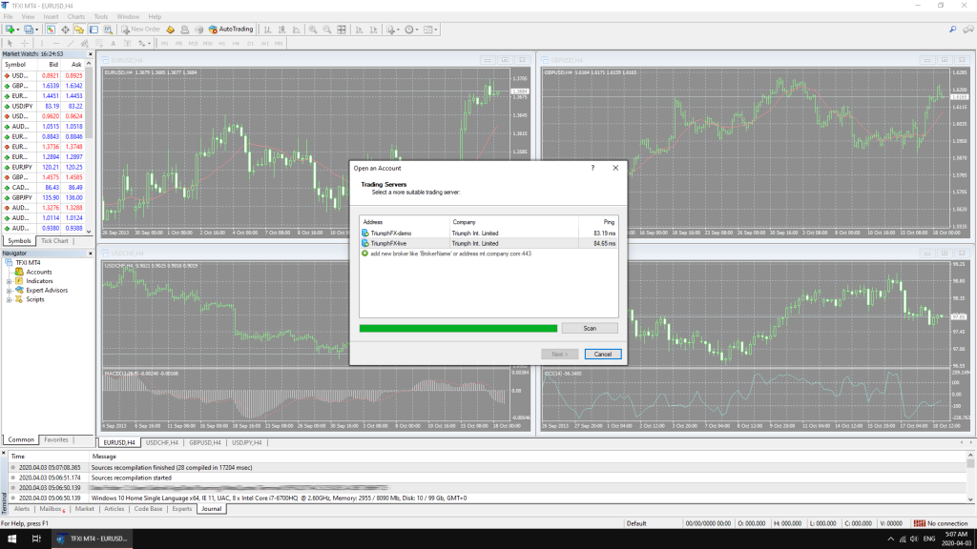
Task: Select the text (A) drawing tool
Action: tap(114, 44)
